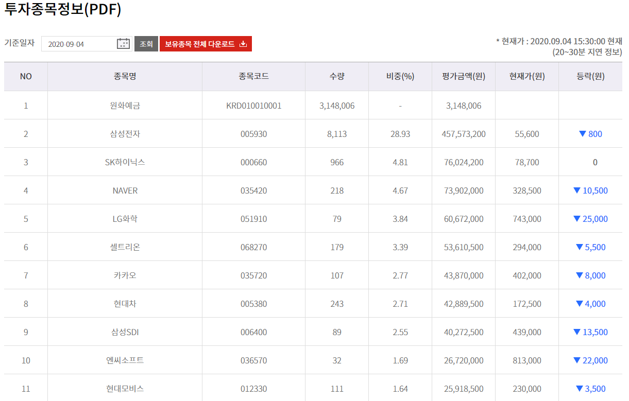Click the 삼성SDI change value 13,500

(x=590, y=332)
